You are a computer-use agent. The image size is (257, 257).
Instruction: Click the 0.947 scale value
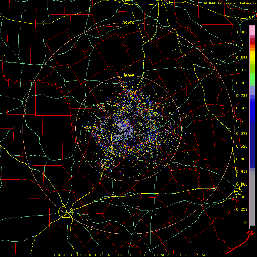coord(242,45)
